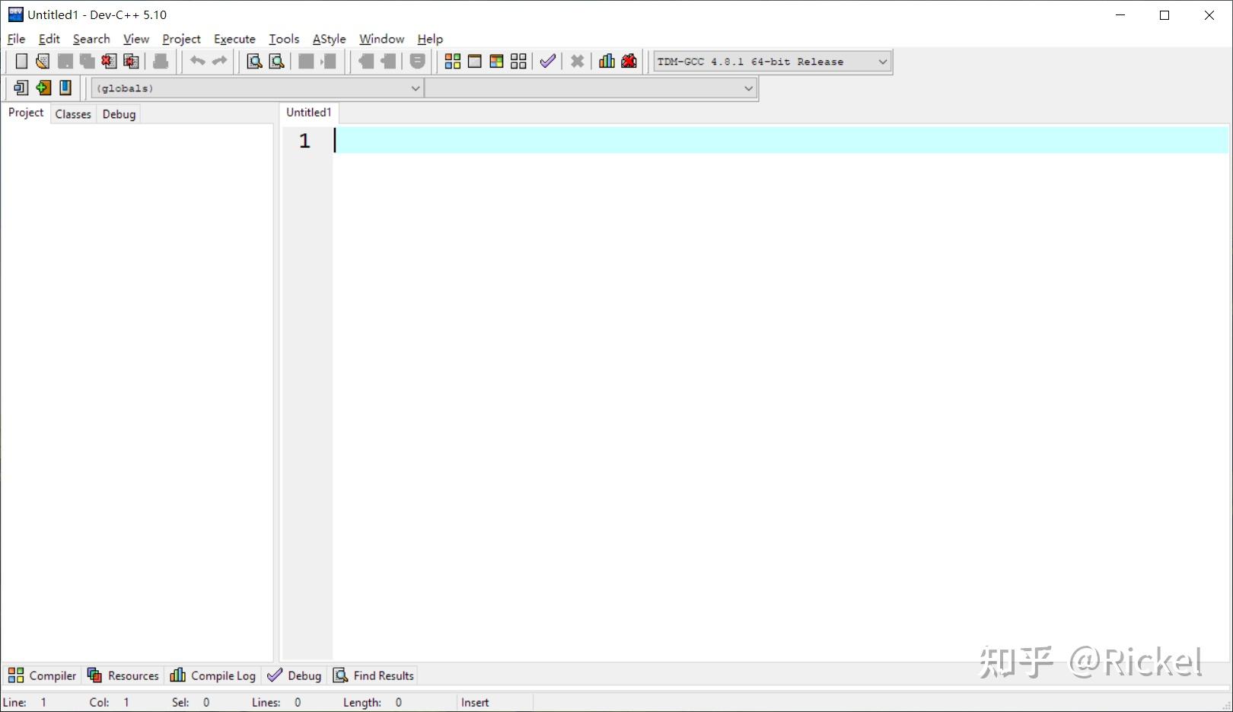This screenshot has width=1233, height=712.
Task: Open the Compile Log bottom tab
Action: click(x=212, y=675)
